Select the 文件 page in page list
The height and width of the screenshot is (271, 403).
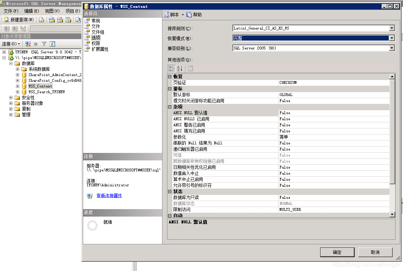[96, 26]
